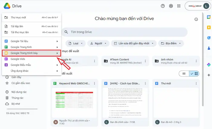Open the Google apps grid launcher
212x129 pixels.
pos(179,6)
